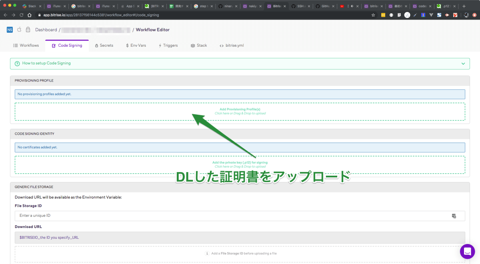Open the Stack tab
Image resolution: width=480 pixels, height=264 pixels.
(199, 46)
